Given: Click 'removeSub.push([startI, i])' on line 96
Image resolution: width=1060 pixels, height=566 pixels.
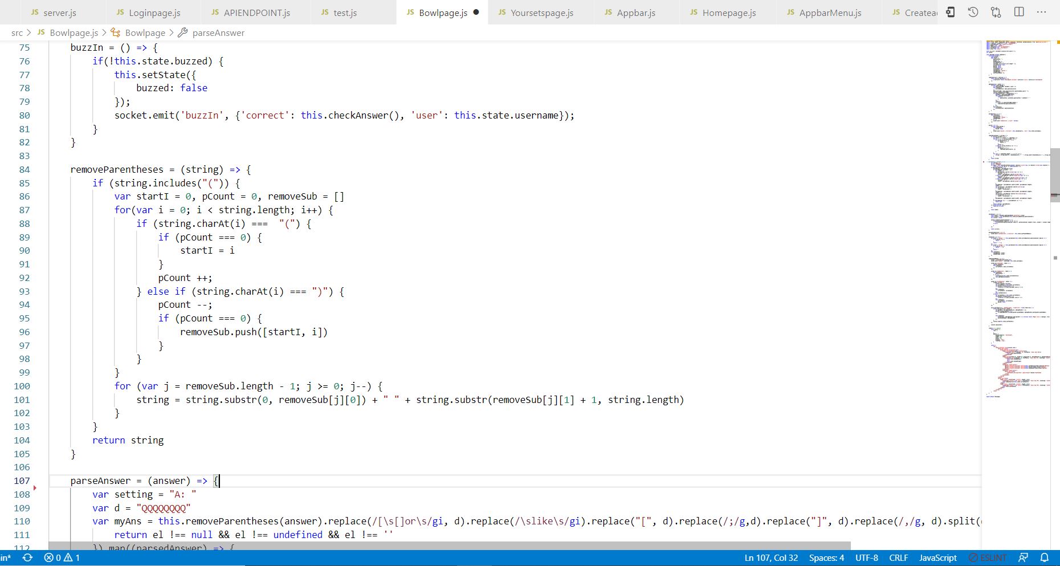Looking at the screenshot, I should point(254,332).
